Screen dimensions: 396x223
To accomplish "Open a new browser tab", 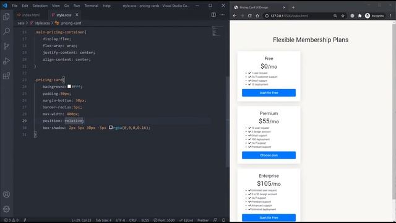I will [293, 7].
